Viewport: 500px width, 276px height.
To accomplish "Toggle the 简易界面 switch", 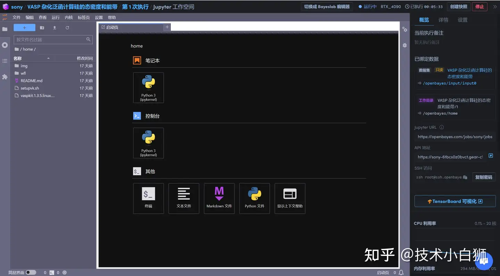I will 31,273.
